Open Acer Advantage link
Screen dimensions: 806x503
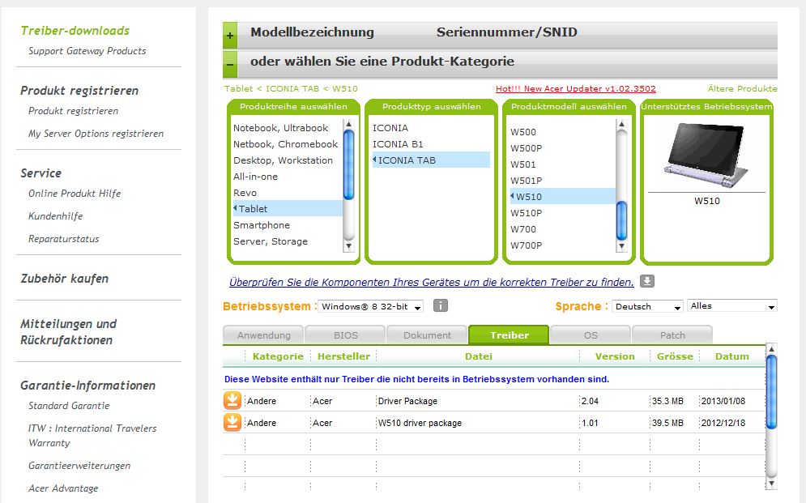tap(63, 488)
